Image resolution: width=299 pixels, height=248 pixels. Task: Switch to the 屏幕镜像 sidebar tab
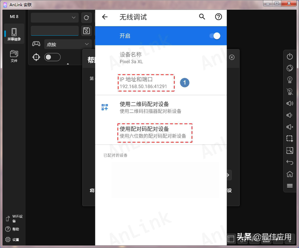[14, 34]
